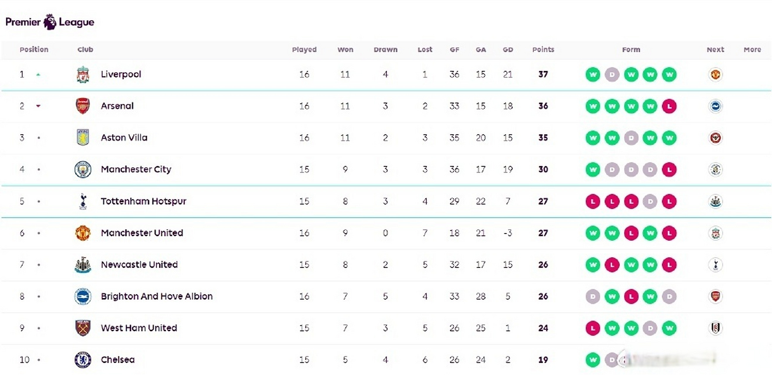The width and height of the screenshot is (772, 375).
Task: Click Chelsea's club crest in row 10
Action: [83, 360]
